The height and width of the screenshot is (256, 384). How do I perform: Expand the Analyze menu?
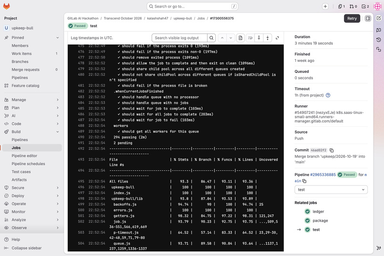click(x=32, y=220)
